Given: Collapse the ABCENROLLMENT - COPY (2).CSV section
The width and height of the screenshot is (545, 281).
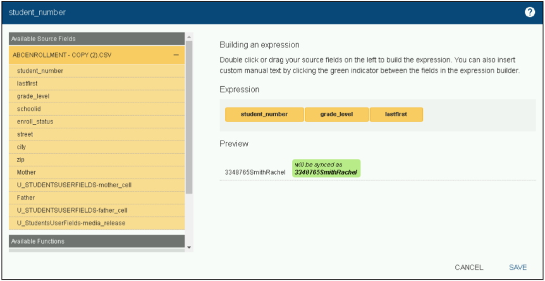Looking at the screenshot, I should pos(176,55).
